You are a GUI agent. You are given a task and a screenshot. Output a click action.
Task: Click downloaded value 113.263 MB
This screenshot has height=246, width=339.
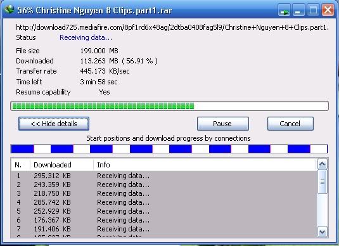click(x=119, y=61)
